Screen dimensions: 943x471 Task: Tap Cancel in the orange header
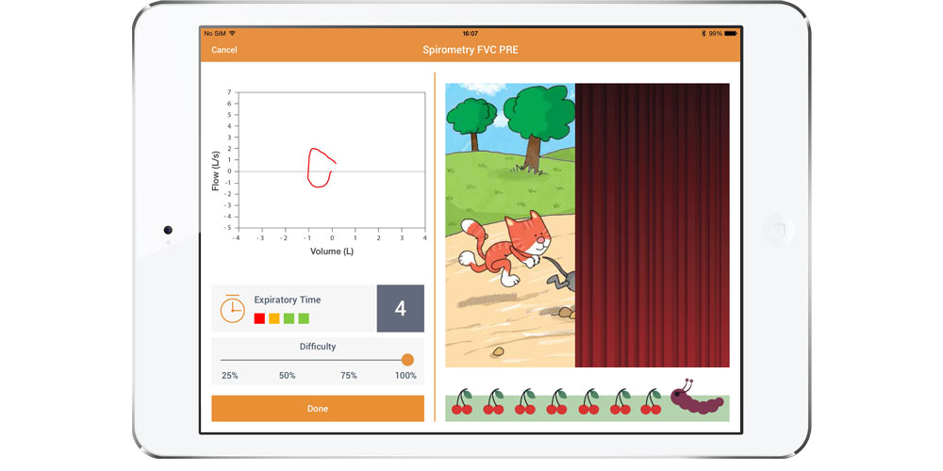click(x=223, y=50)
